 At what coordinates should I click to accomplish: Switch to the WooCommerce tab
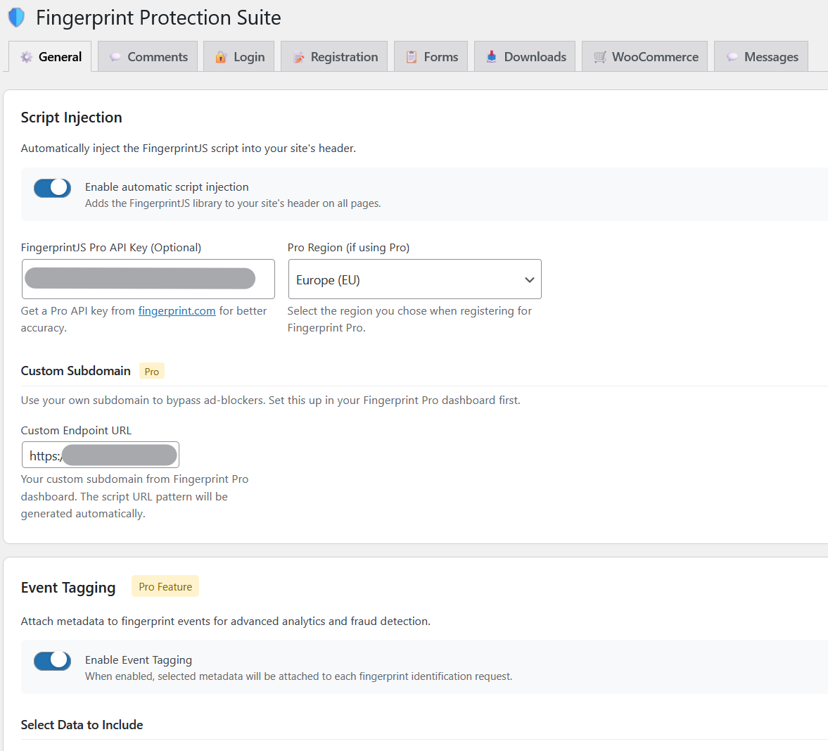tap(645, 56)
